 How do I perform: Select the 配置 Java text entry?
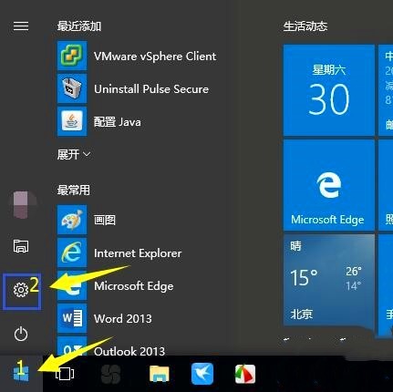(x=118, y=122)
